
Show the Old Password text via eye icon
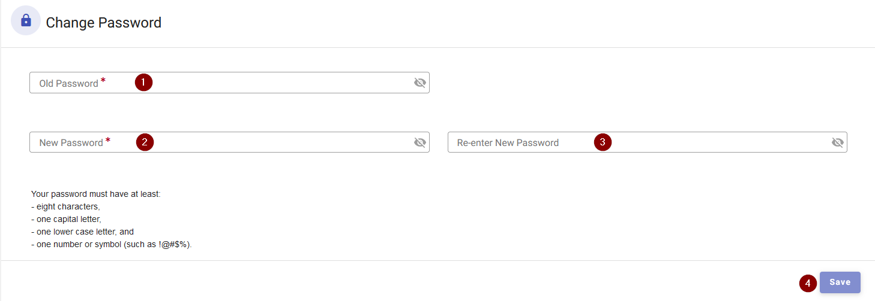[x=420, y=83]
